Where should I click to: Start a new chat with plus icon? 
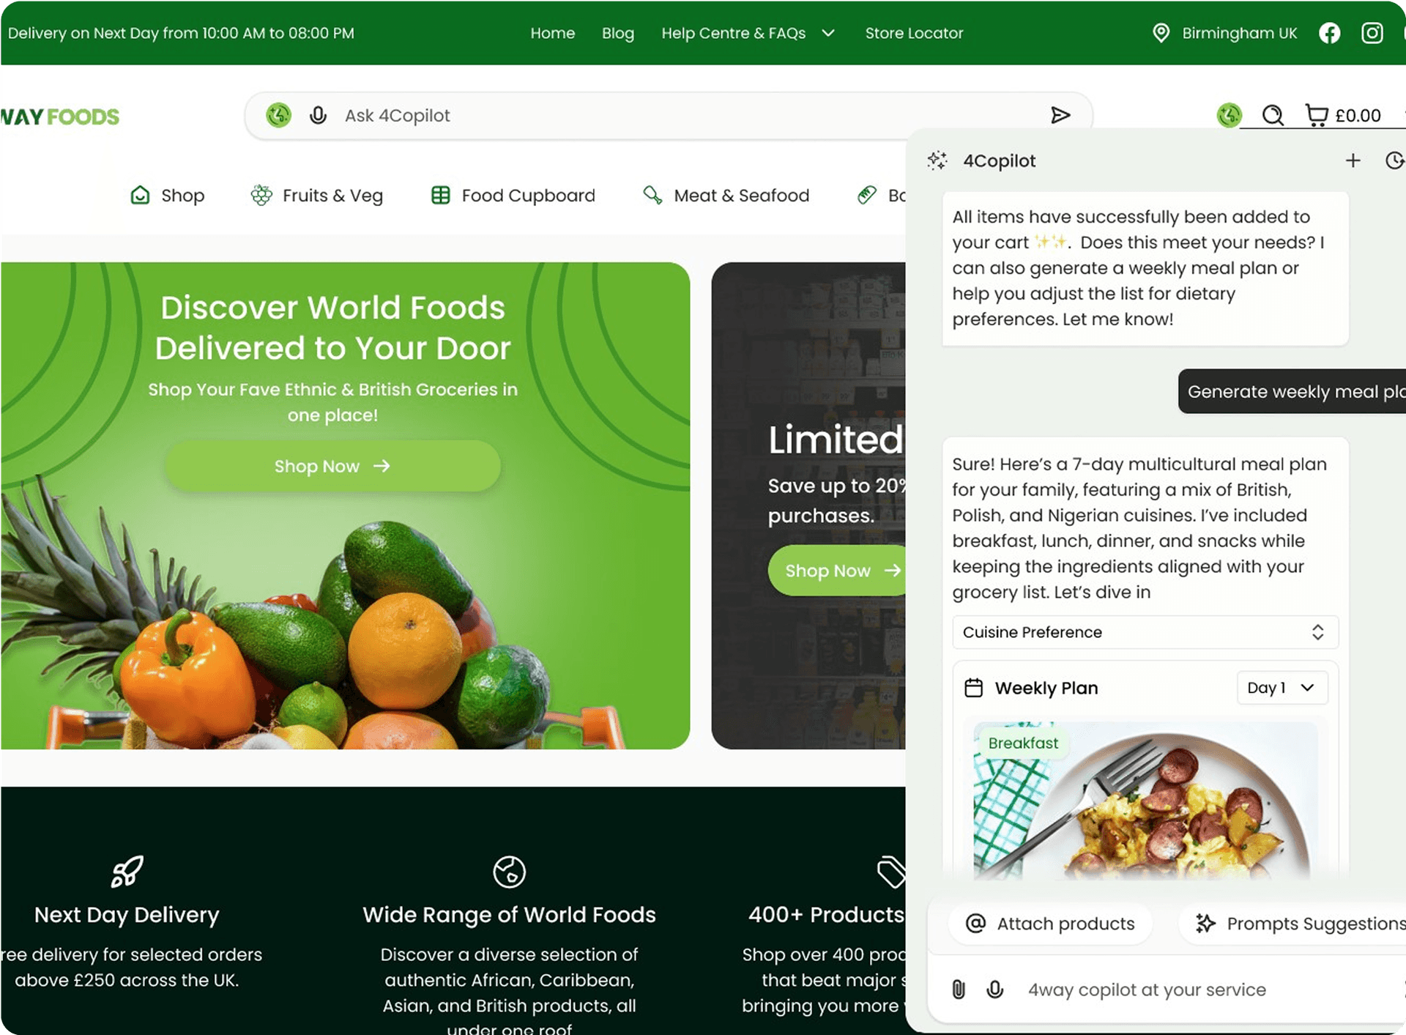point(1353,160)
